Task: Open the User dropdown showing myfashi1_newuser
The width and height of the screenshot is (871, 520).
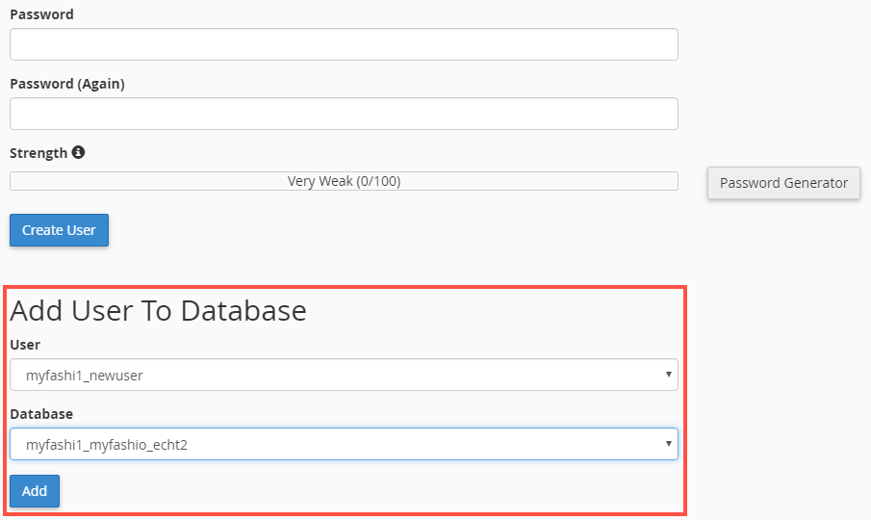Action: [344, 375]
